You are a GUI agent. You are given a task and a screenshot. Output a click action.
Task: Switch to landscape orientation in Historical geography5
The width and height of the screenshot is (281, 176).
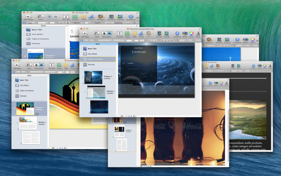click(110, 33)
